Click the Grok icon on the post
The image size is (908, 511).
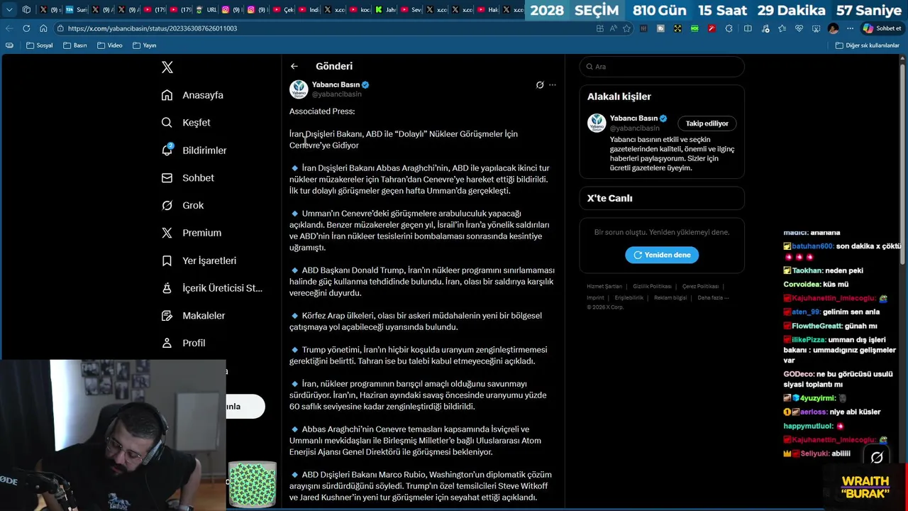[540, 85]
